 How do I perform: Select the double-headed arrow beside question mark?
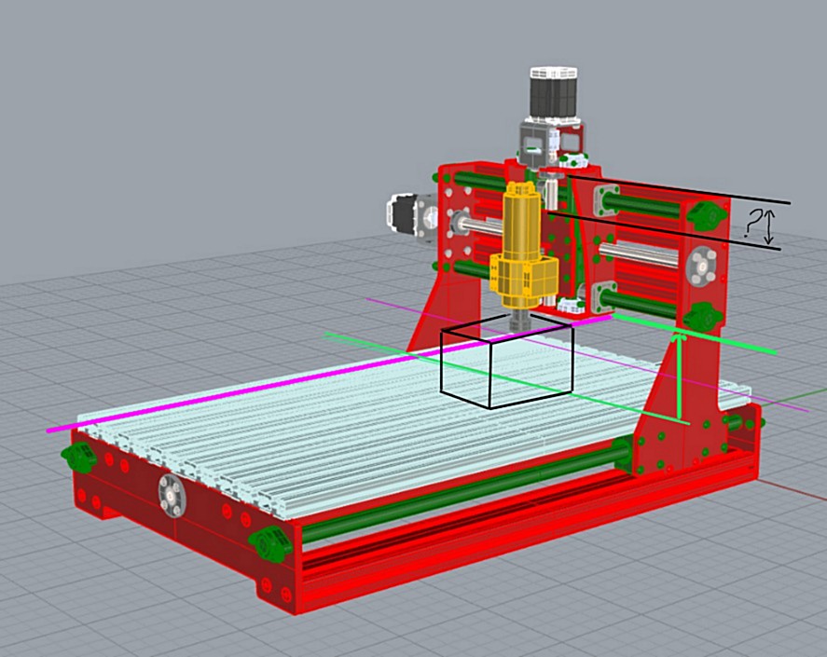pyautogui.click(x=769, y=228)
